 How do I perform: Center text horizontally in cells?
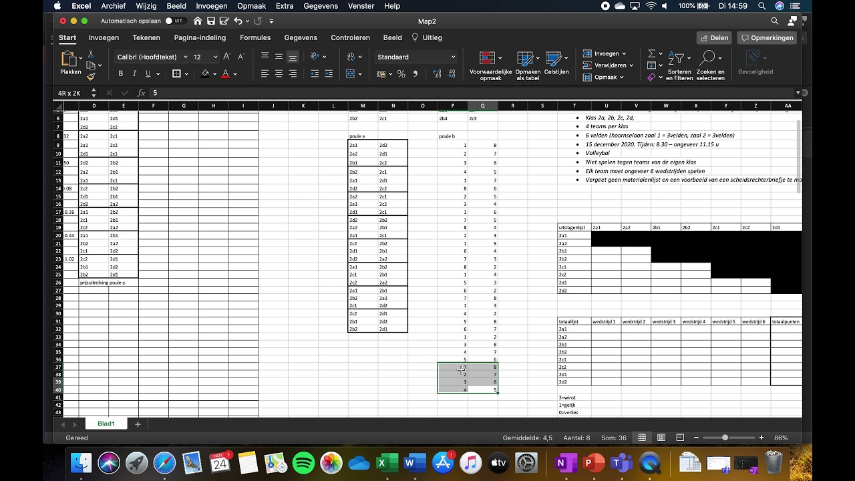279,73
